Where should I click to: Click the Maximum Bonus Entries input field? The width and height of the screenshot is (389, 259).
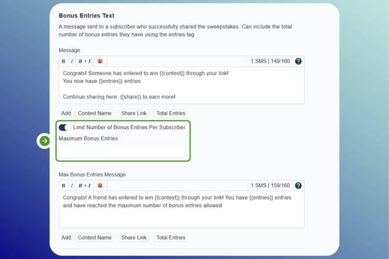click(122, 151)
